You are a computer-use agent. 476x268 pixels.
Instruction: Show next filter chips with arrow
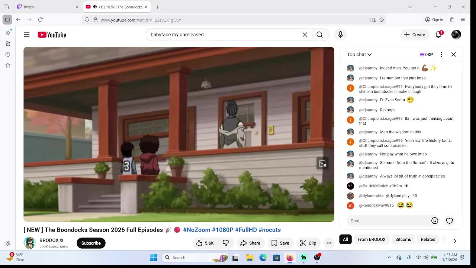coord(455,240)
